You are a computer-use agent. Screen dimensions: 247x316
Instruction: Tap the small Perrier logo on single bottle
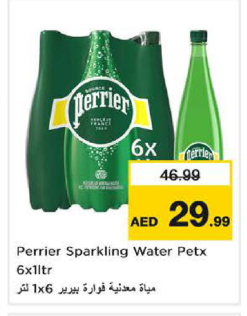click(x=199, y=154)
